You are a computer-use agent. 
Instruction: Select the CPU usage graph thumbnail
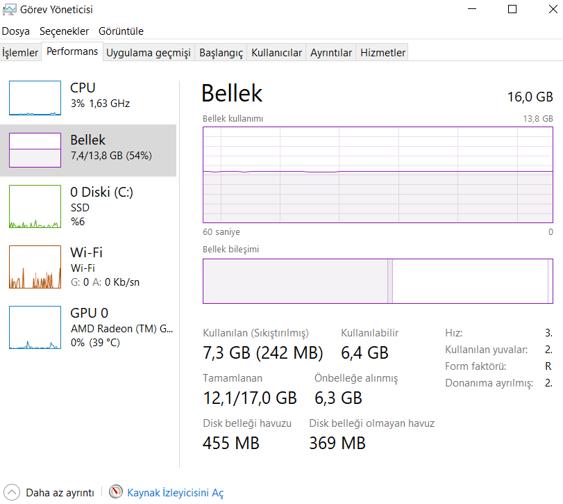(35, 98)
